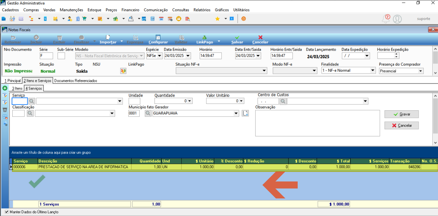The image size is (438, 216).
Task: Open the Data Emissão date picker arrow
Action: [x=188, y=56]
